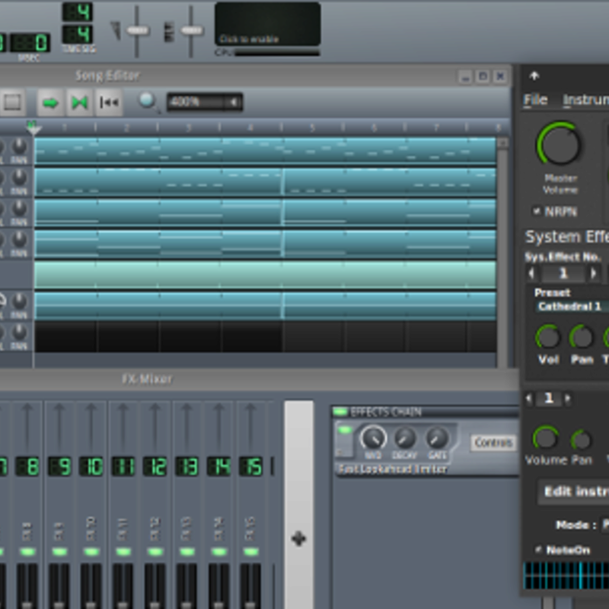Add a new FX channel with plus
The width and height of the screenshot is (609, 609).
tap(298, 539)
